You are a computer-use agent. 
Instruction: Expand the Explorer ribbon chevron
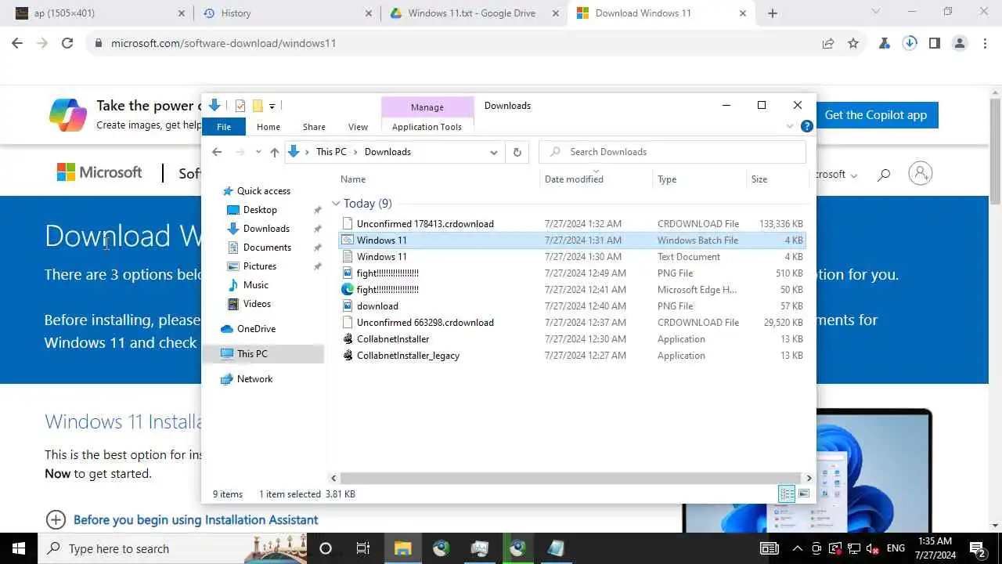click(790, 126)
